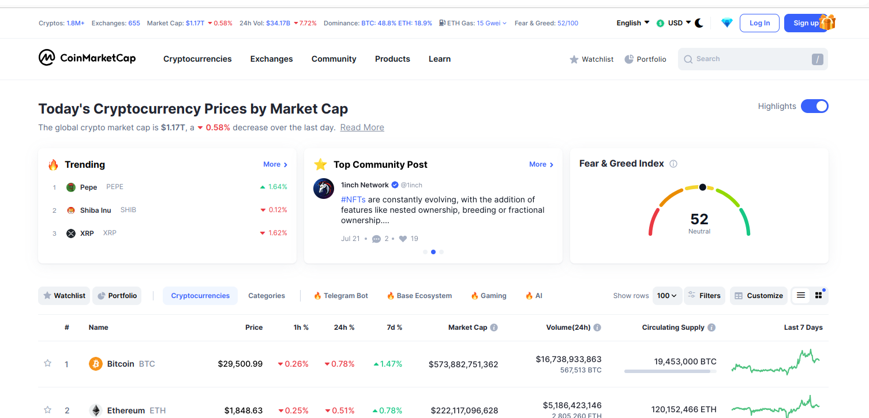Click the Market Cap column info icon

[494, 327]
